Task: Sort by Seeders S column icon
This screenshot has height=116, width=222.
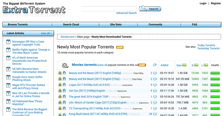Action: pos(196,65)
